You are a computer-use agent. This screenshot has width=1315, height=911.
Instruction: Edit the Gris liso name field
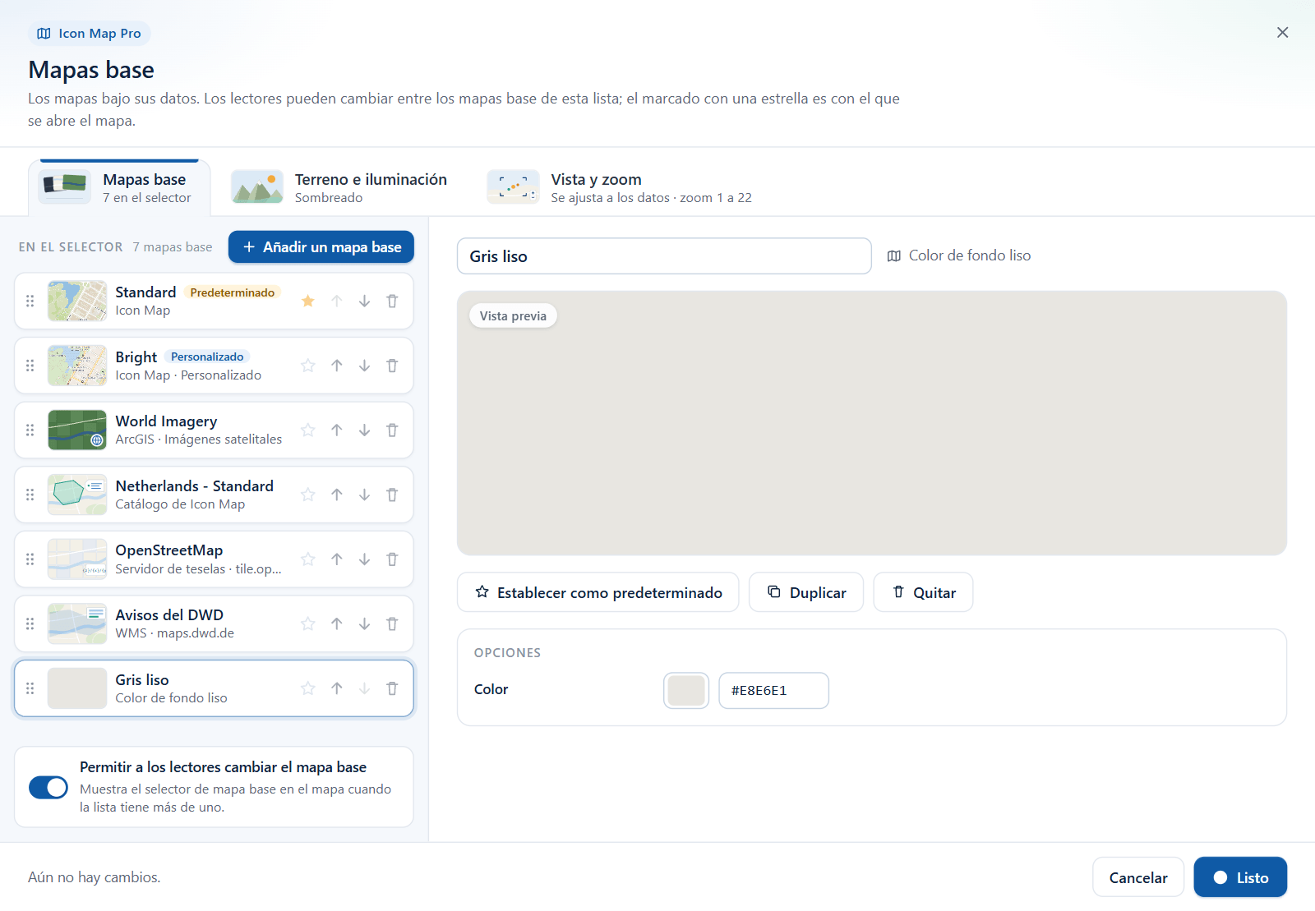[x=664, y=256]
